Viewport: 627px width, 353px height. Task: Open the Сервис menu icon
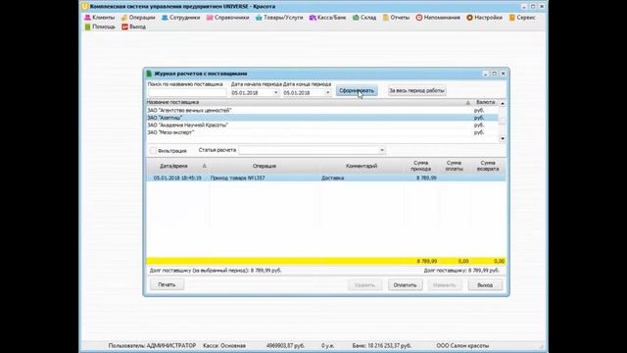tap(511, 18)
